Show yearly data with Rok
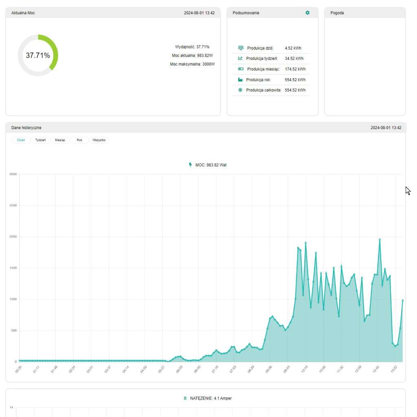417x417 pixels. (x=79, y=140)
